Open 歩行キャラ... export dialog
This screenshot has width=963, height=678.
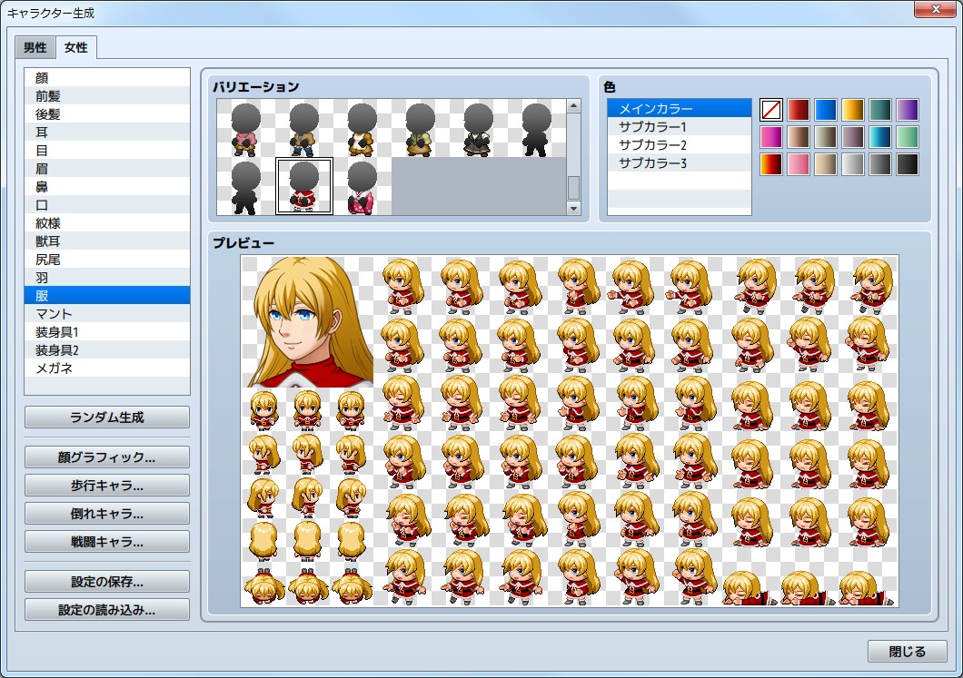107,486
